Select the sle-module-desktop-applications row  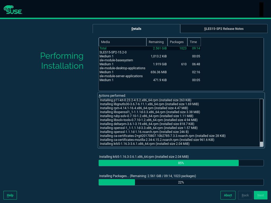point(122,68)
